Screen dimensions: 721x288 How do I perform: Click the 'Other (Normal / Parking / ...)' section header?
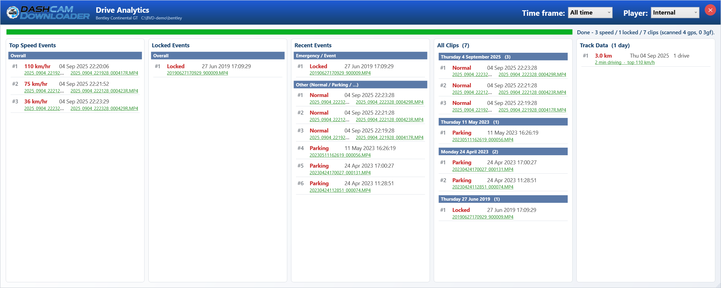coord(360,85)
